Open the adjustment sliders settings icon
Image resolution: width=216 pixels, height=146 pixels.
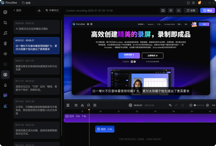pyautogui.click(x=179, y=10)
